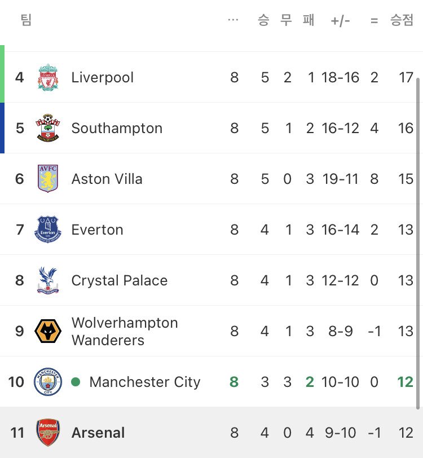Click the Arsenal cannon crest
Image resolution: width=423 pixels, height=458 pixels.
48,433
